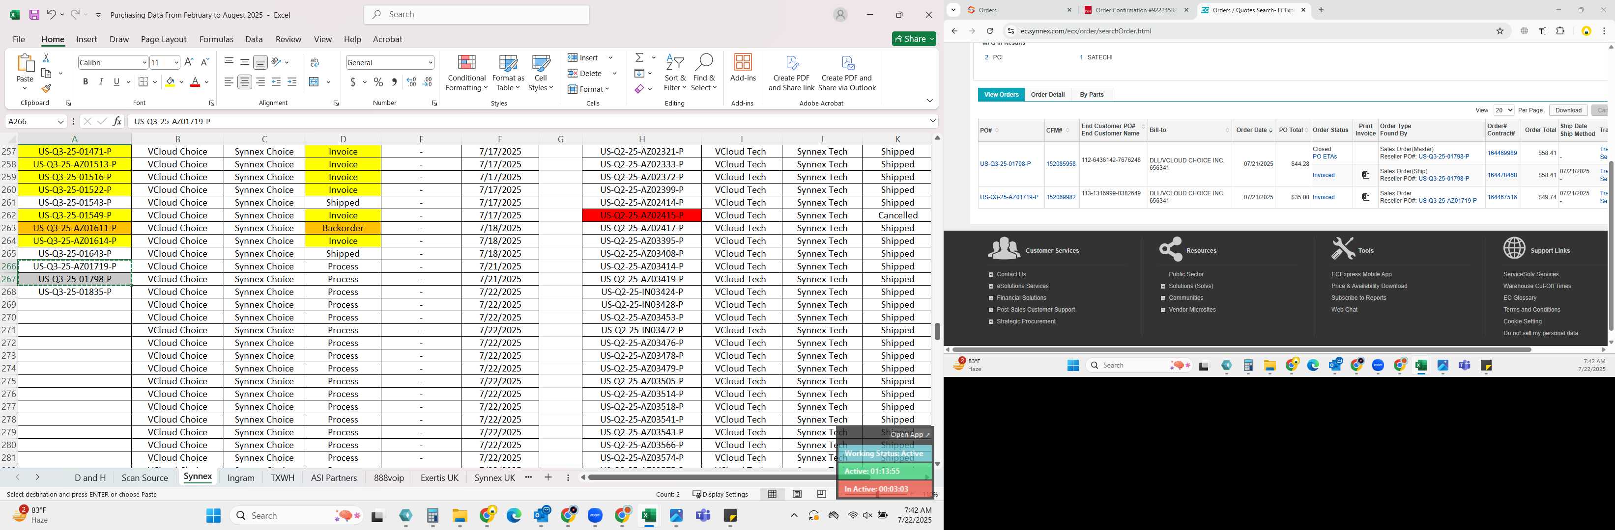
Task: Open the Data ribbon tab
Action: click(x=254, y=39)
